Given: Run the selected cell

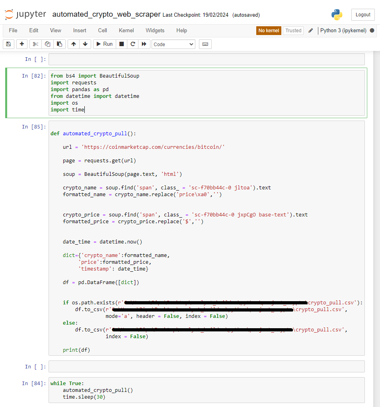Looking at the screenshot, I should coord(104,44).
